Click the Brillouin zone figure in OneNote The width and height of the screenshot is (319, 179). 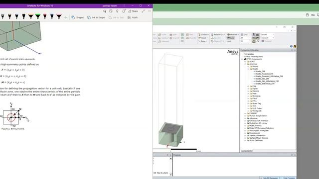pyautogui.click(x=13, y=115)
